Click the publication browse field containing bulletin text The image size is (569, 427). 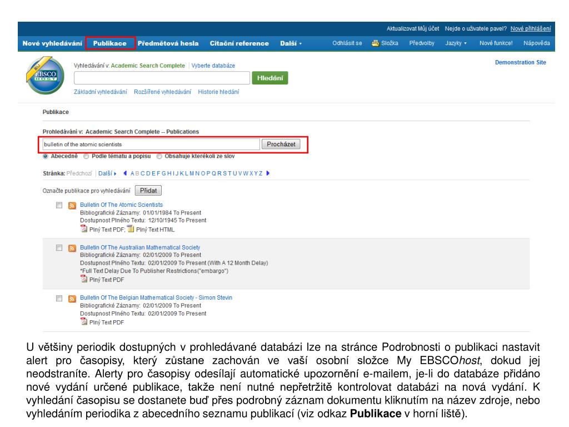(151, 144)
